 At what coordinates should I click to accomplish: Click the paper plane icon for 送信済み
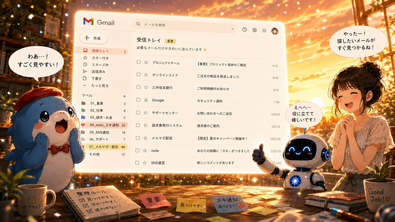point(85,71)
